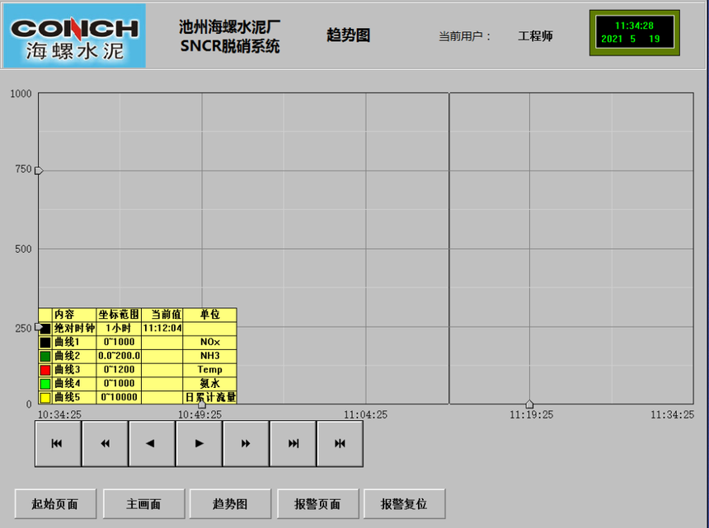Click the 10:34:25 time axis label
Screen dimensions: 709x528
click(x=59, y=414)
